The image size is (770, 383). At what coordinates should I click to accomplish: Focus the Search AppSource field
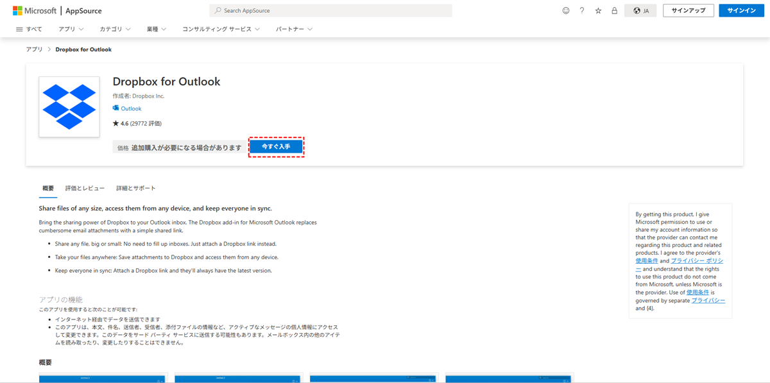[x=330, y=11]
